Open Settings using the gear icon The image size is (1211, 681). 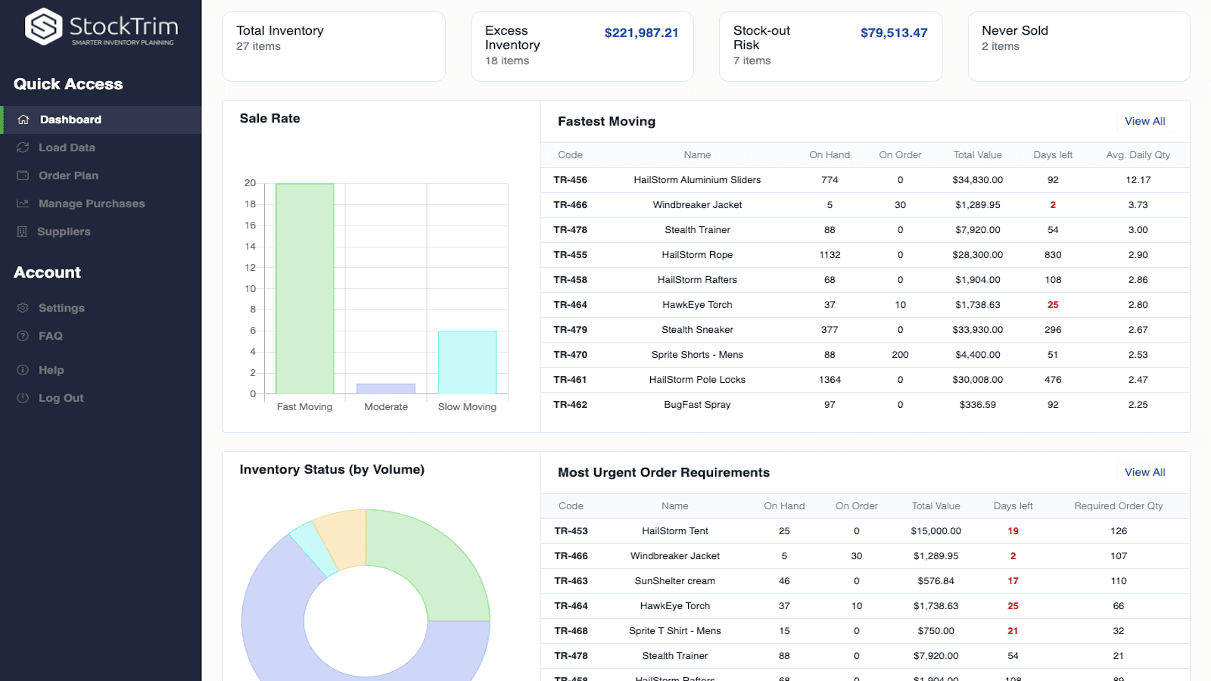pyautogui.click(x=22, y=307)
